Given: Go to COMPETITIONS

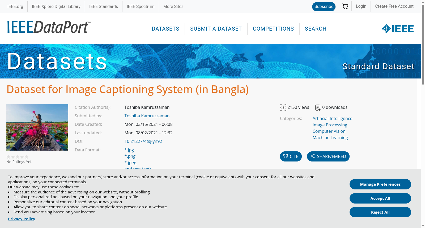Looking at the screenshot, I should tap(273, 29).
